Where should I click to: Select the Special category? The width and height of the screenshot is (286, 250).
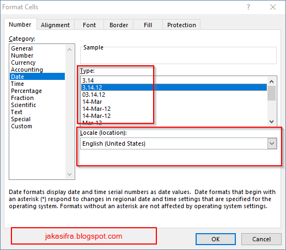point(38,119)
